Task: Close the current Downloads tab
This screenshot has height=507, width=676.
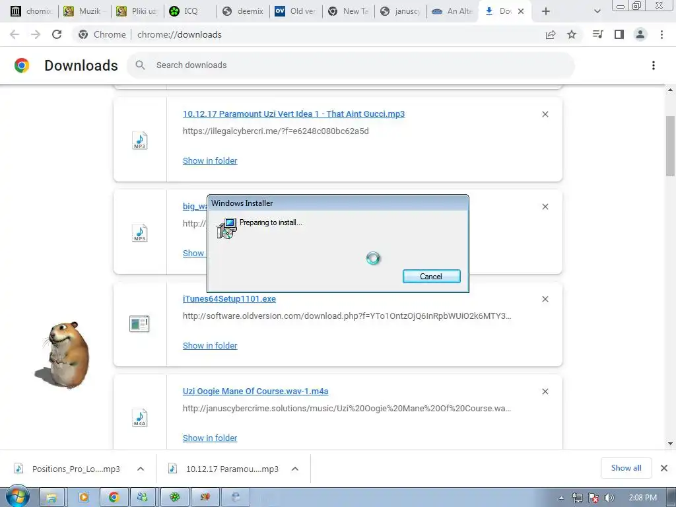Action: [521, 11]
